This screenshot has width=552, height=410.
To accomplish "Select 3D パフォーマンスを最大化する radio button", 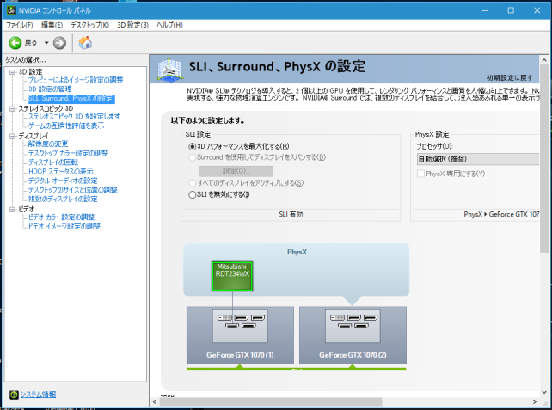I will (193, 146).
